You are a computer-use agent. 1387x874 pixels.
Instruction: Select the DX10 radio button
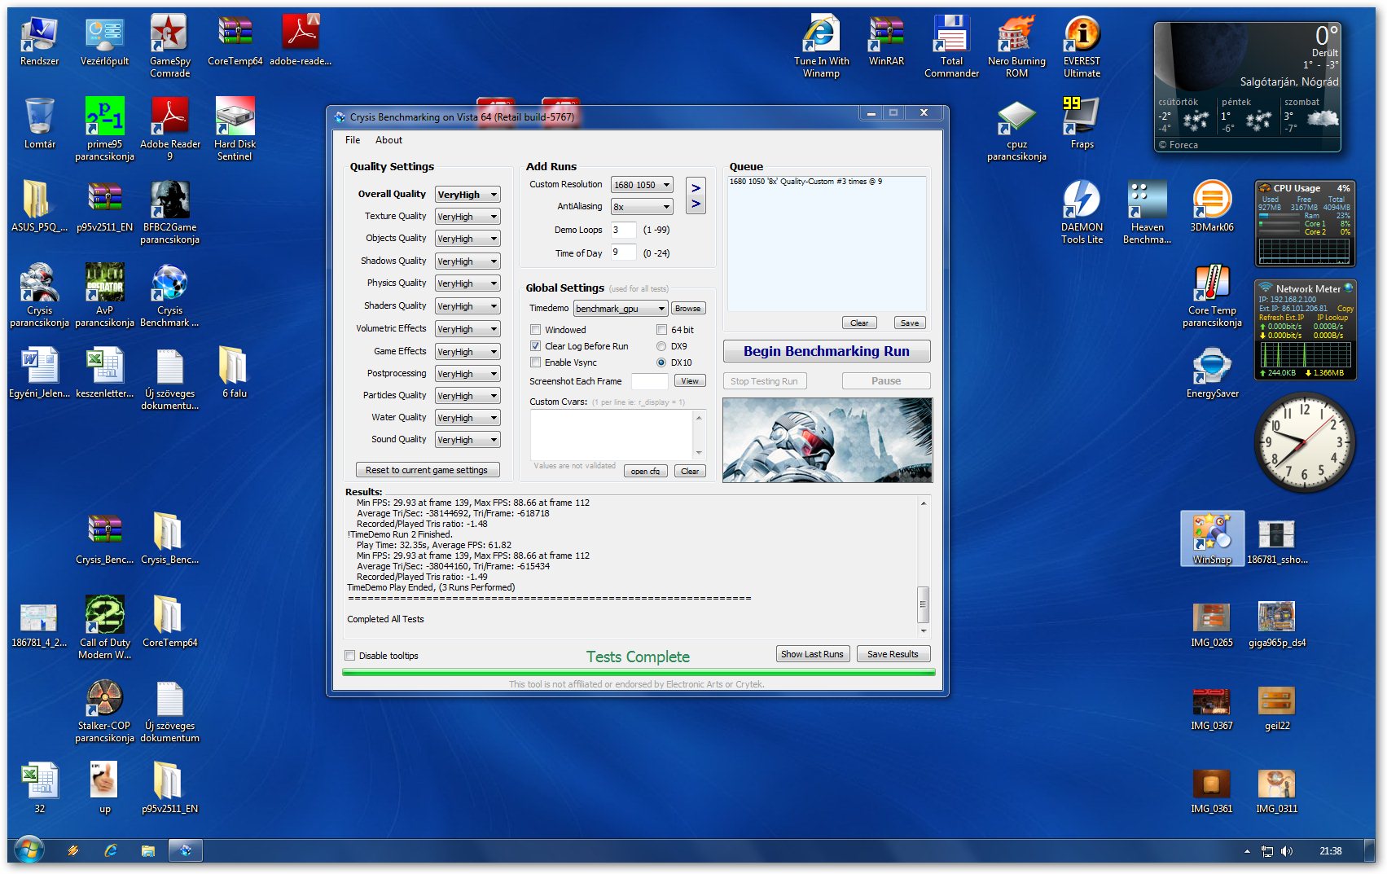[x=661, y=362]
